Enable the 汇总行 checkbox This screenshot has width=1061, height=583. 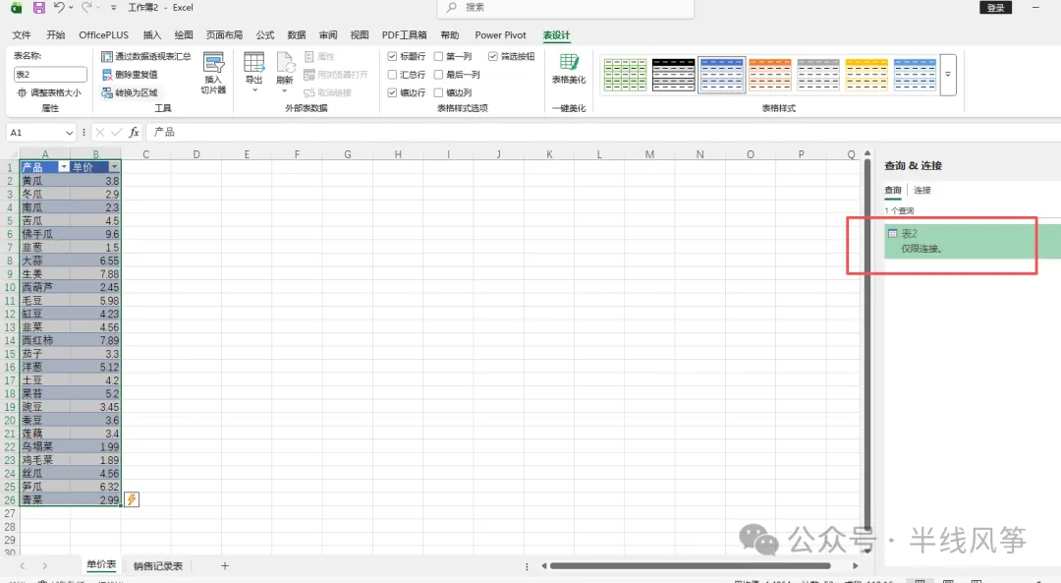[x=392, y=75]
